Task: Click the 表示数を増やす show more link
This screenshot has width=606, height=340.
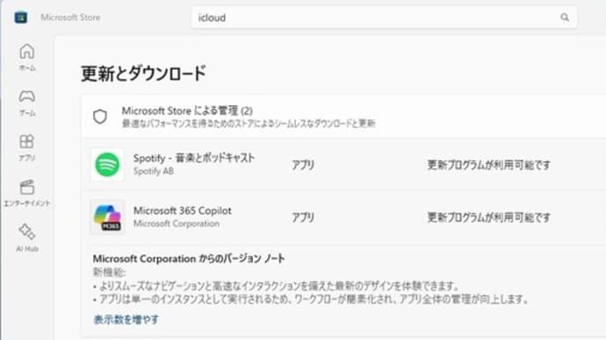Action: (x=126, y=319)
